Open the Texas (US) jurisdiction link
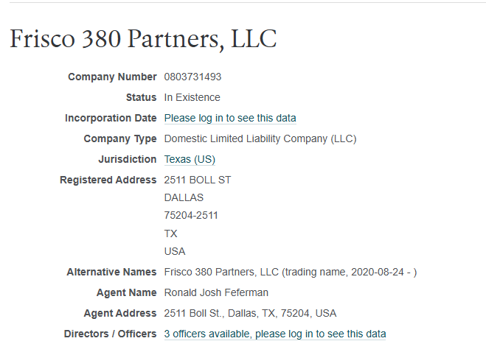Image resolution: width=486 pixels, height=355 pixels. (190, 159)
